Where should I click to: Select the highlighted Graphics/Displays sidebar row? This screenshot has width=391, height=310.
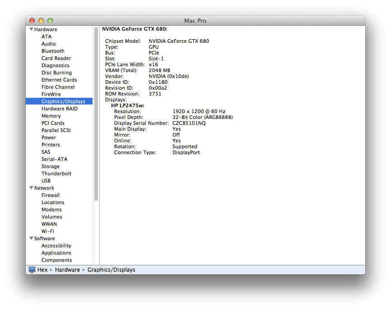click(x=59, y=101)
